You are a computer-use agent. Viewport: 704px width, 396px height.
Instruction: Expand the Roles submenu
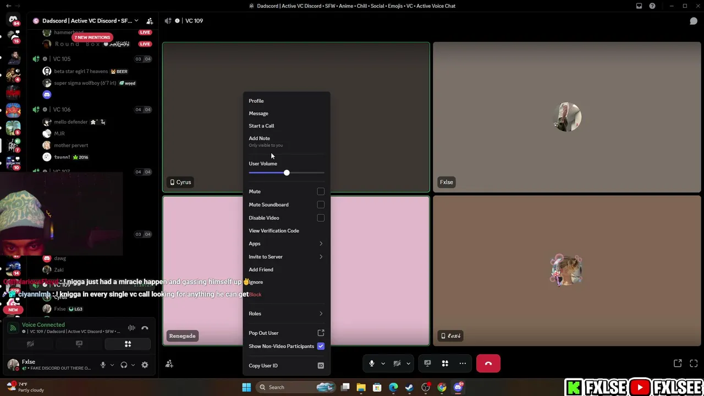[287, 313]
